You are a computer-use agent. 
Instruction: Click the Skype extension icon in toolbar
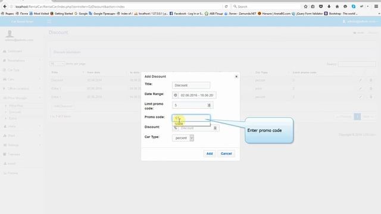[354, 7]
